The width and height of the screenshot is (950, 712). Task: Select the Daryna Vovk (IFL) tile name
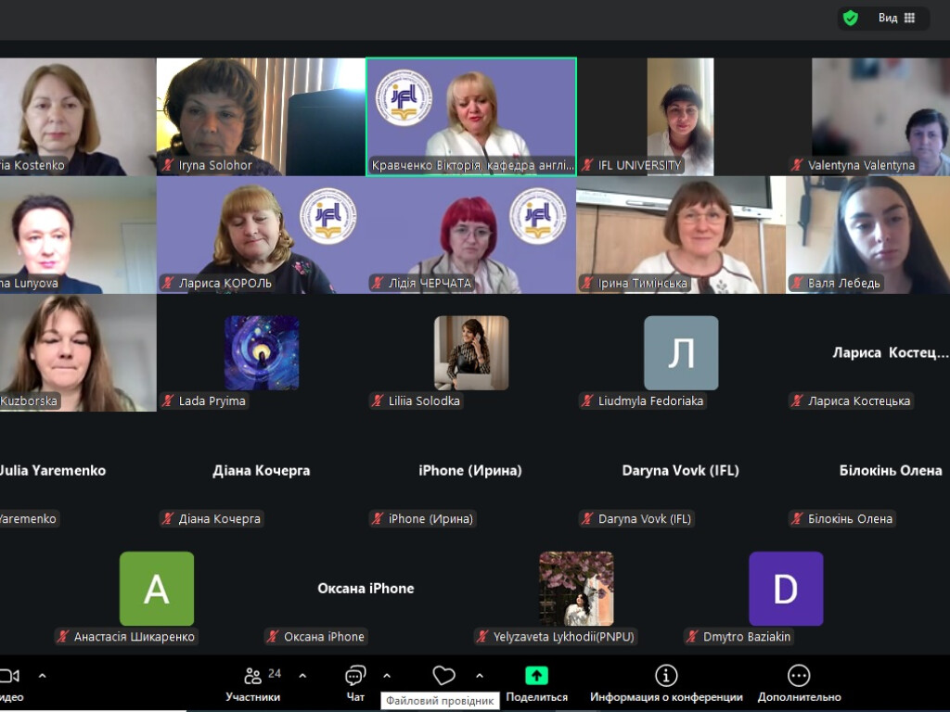(x=680, y=470)
